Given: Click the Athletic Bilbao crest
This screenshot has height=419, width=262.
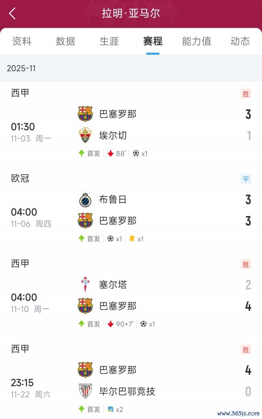Looking at the screenshot, I should point(85,391).
